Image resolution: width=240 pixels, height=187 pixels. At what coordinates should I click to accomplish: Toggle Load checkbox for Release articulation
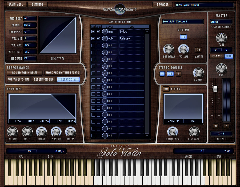[x=99, y=39]
